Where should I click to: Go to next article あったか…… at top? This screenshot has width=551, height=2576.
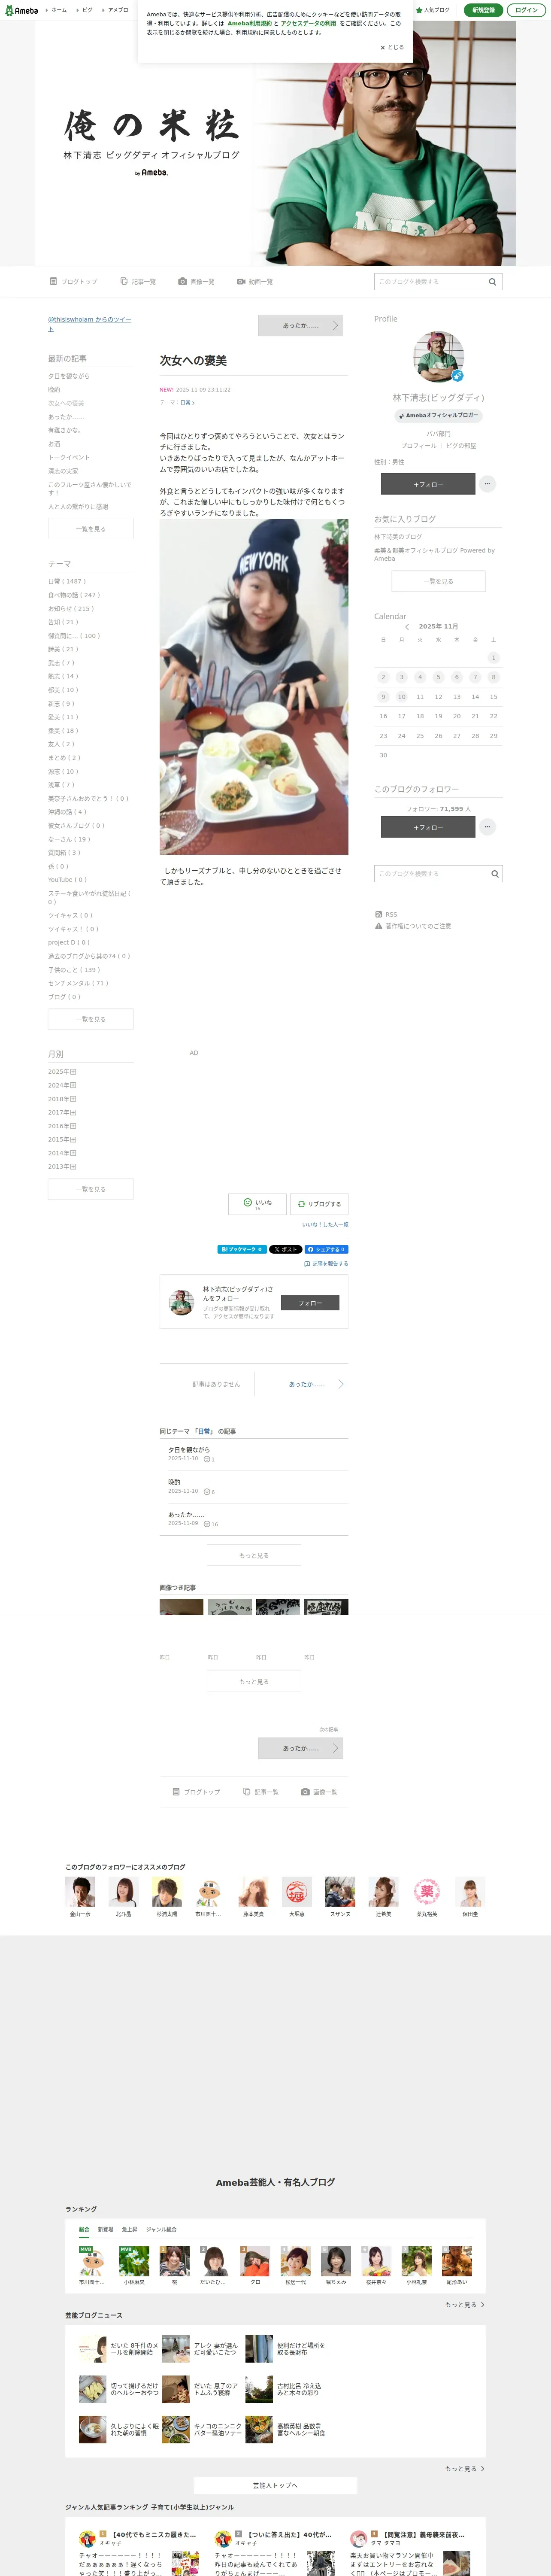tap(301, 325)
